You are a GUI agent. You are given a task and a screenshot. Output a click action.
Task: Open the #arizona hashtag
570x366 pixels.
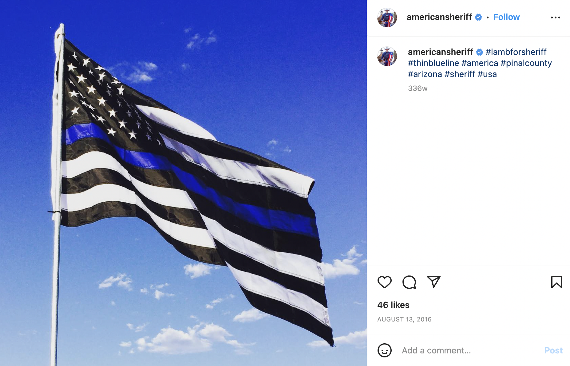click(x=425, y=74)
